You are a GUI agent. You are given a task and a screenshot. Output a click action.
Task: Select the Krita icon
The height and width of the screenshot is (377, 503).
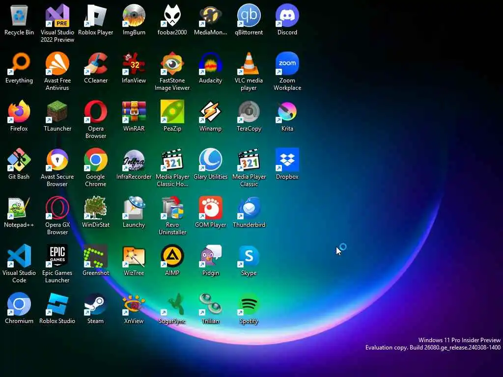point(287,111)
